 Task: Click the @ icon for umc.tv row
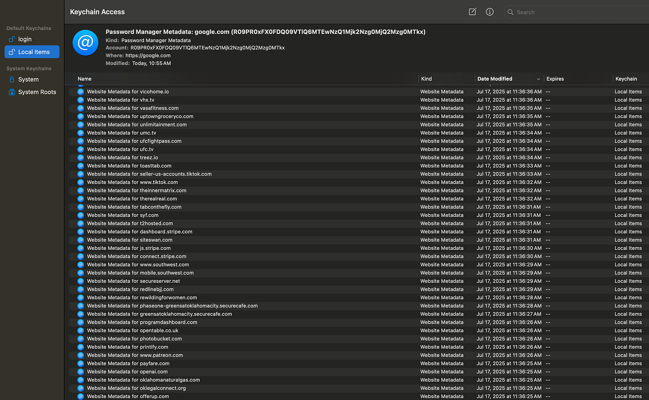coord(81,133)
